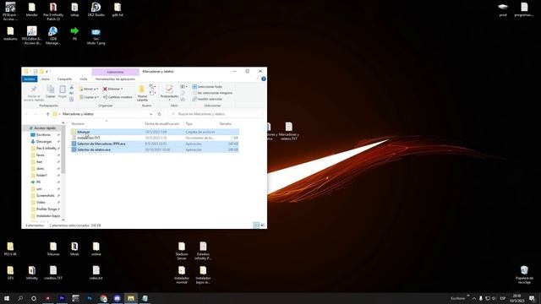
Task: Sort by Fecha de modificación column header
Action: pyautogui.click(x=162, y=123)
